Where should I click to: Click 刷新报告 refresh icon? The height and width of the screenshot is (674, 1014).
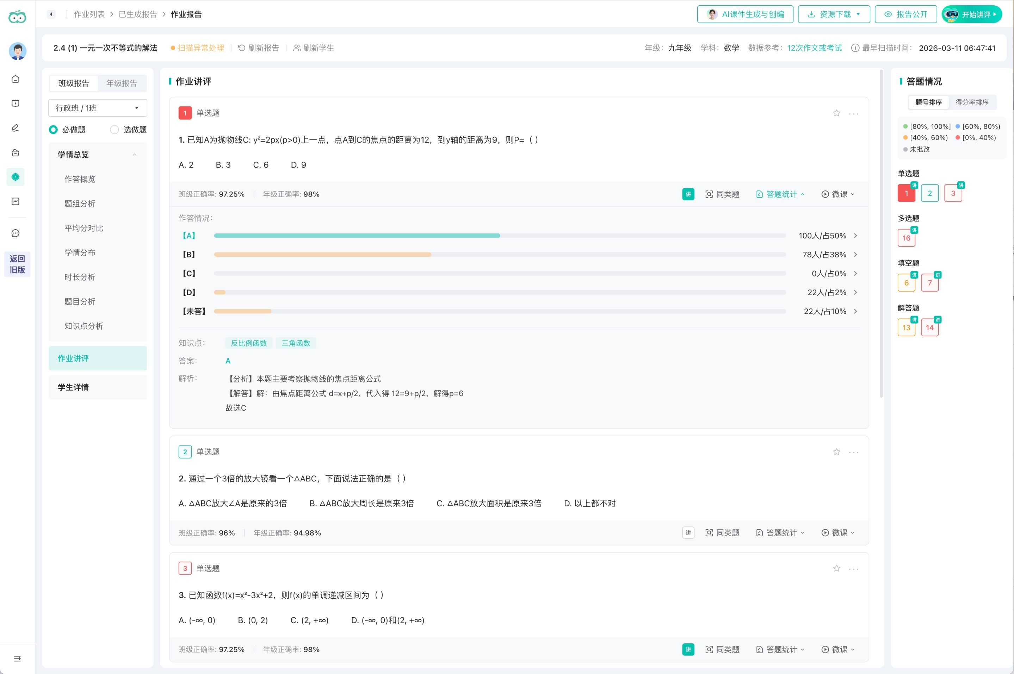(x=242, y=48)
